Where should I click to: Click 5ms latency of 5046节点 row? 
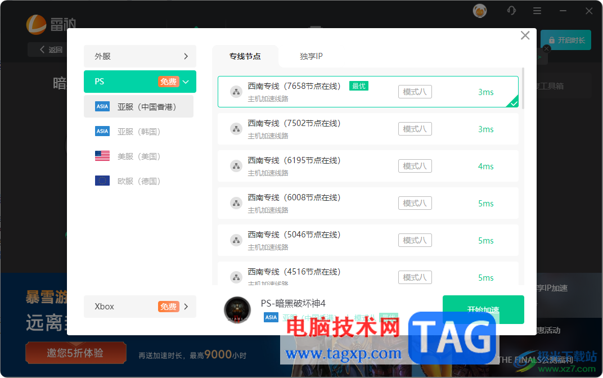coord(485,240)
